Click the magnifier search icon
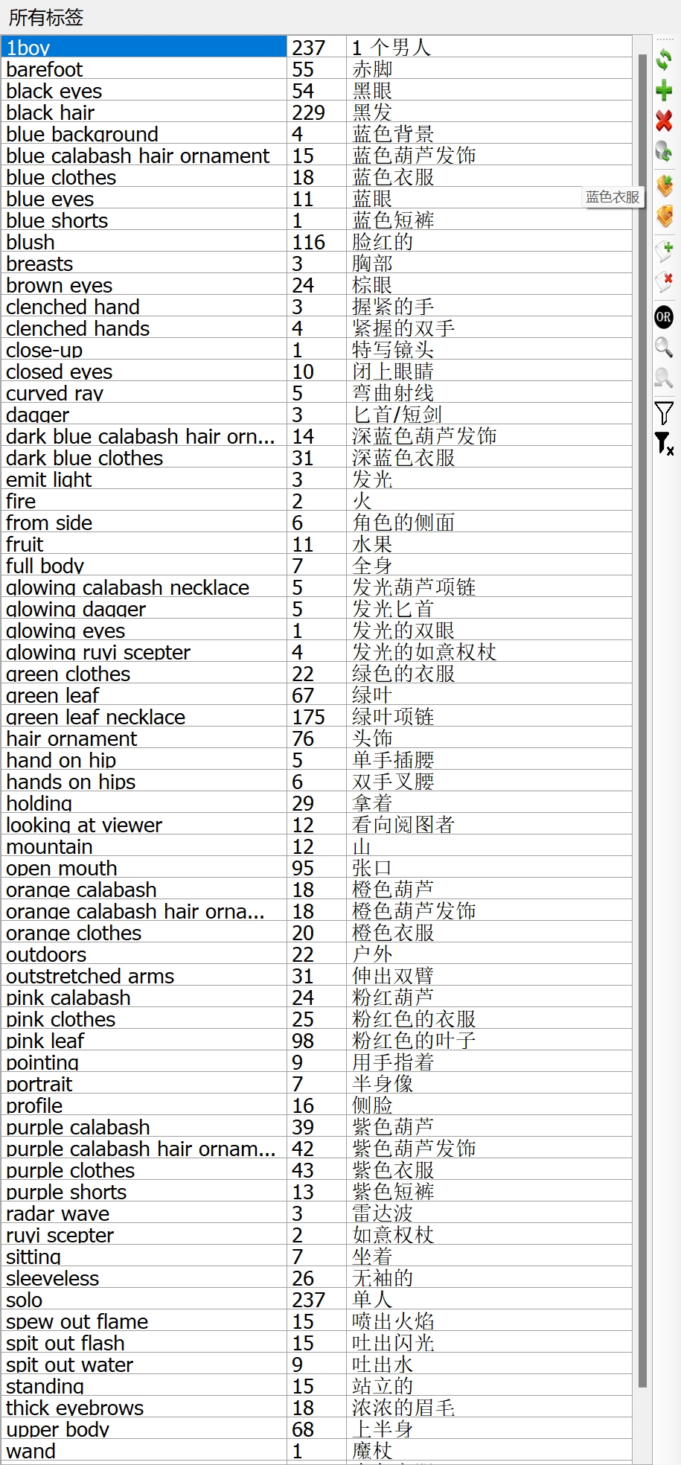681x1465 pixels. pyautogui.click(x=664, y=347)
